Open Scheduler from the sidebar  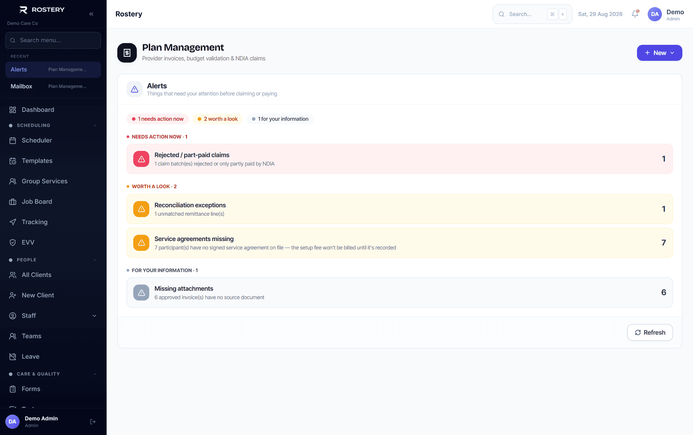pyautogui.click(x=53, y=140)
